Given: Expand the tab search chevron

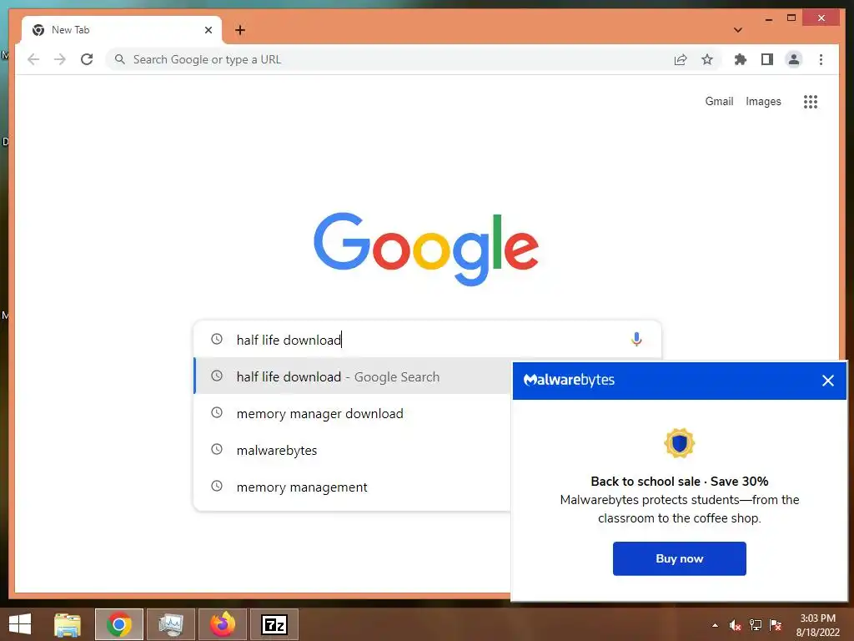Looking at the screenshot, I should [737, 30].
